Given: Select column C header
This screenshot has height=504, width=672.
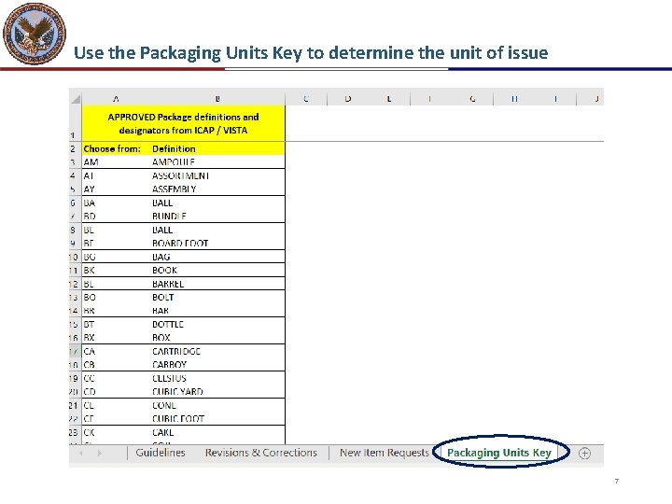Looking at the screenshot, I should (305, 99).
